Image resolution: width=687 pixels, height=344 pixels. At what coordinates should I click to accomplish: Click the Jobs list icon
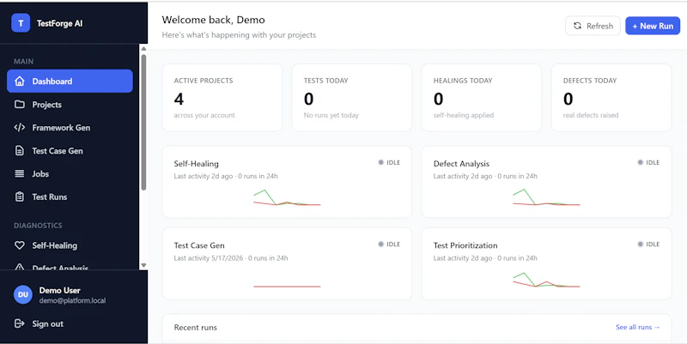pos(19,174)
